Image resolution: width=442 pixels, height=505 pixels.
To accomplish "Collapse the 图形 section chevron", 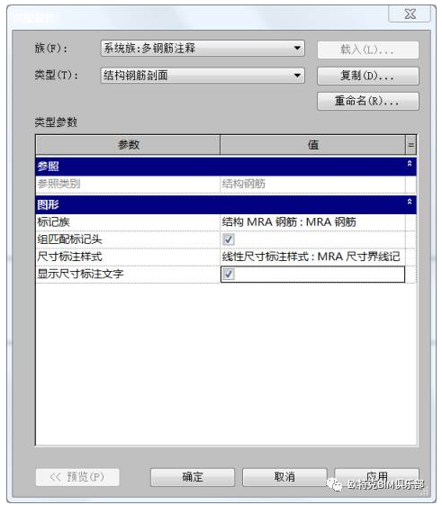I will 410,202.
